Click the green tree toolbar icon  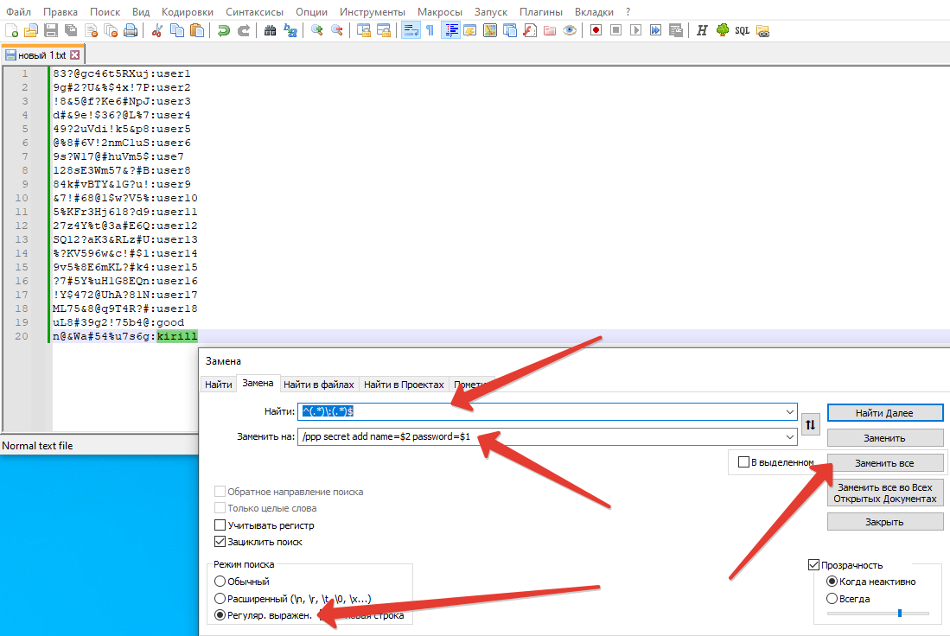[x=722, y=30]
